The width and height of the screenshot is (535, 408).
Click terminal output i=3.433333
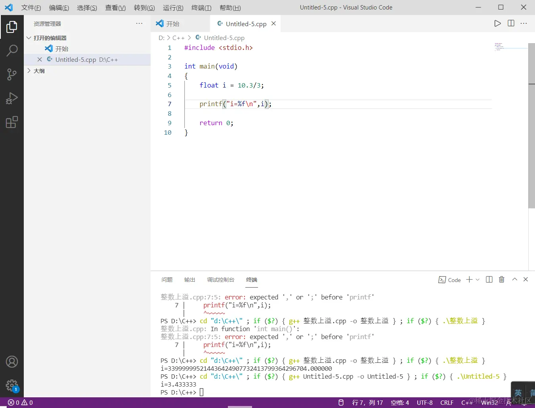click(x=178, y=384)
